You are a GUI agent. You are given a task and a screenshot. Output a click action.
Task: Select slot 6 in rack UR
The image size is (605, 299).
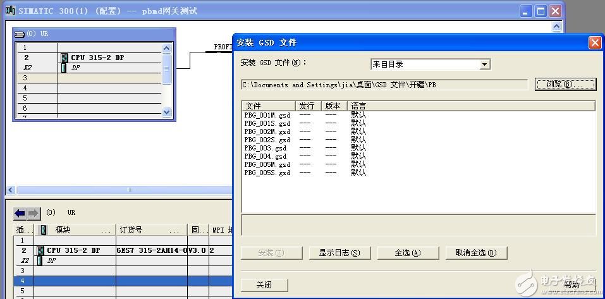89,108
